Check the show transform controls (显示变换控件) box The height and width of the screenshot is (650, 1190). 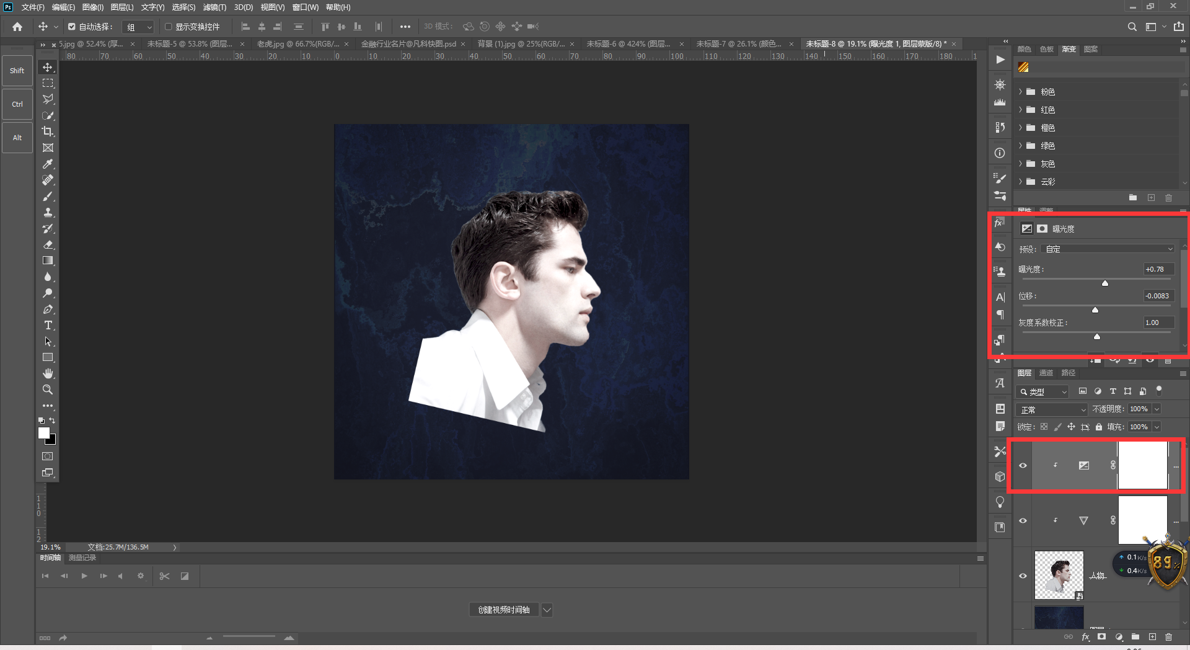point(168,27)
